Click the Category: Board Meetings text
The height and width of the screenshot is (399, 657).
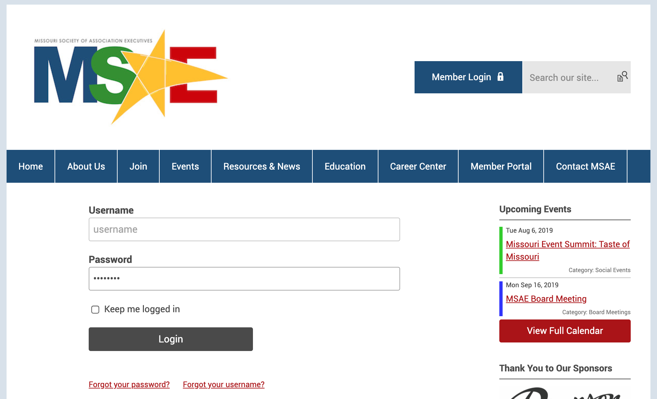pos(596,312)
